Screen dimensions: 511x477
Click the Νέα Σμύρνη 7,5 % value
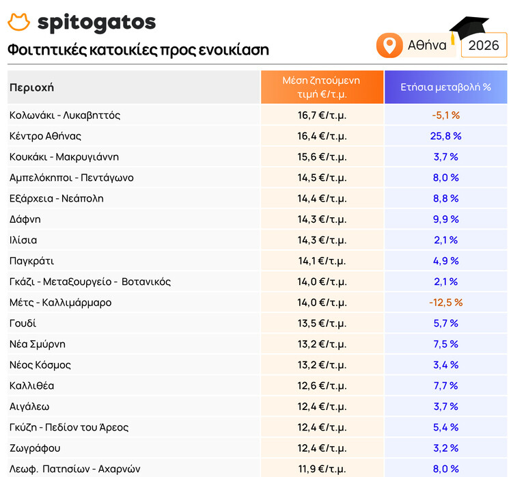coord(446,344)
